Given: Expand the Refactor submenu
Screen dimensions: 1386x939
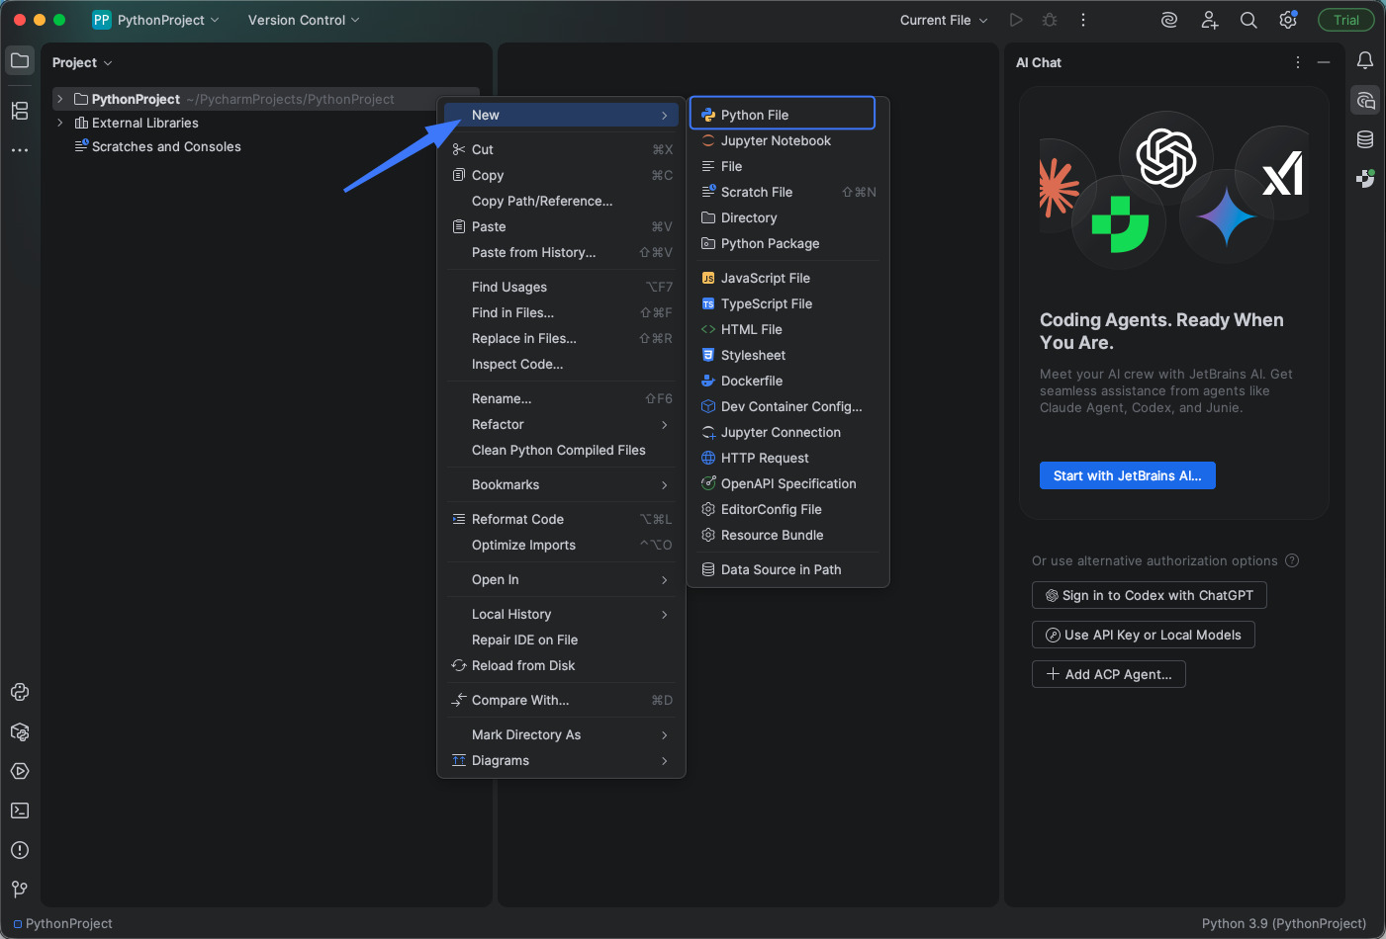Looking at the screenshot, I should coord(561,424).
